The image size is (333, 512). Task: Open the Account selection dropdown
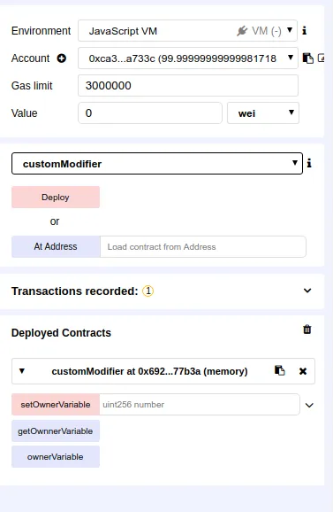click(x=188, y=58)
